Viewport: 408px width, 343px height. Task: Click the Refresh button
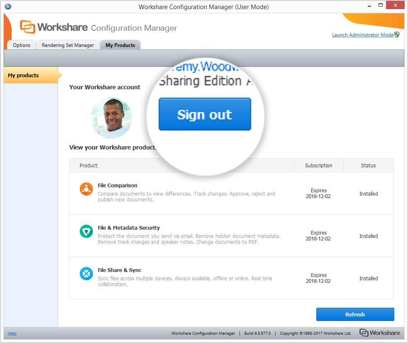tap(355, 314)
